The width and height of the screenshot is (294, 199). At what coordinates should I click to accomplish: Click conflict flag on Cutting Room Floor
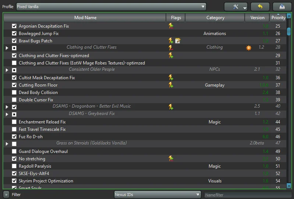171,85
